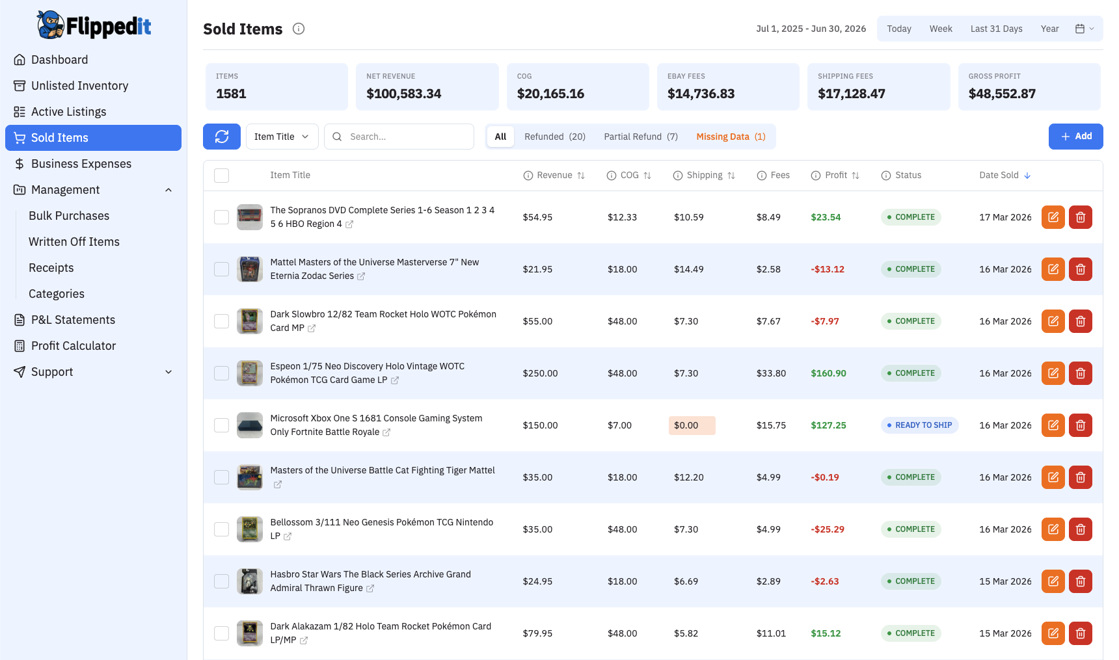
Task: Click the Add button
Action: tap(1075, 137)
